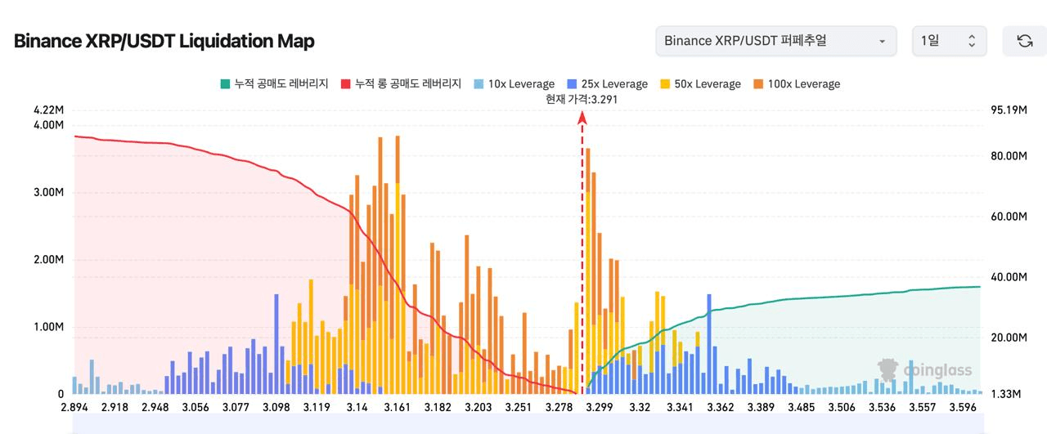Click the left axis value 2.00M
Image resolution: width=1047 pixels, height=434 pixels.
pos(48,260)
